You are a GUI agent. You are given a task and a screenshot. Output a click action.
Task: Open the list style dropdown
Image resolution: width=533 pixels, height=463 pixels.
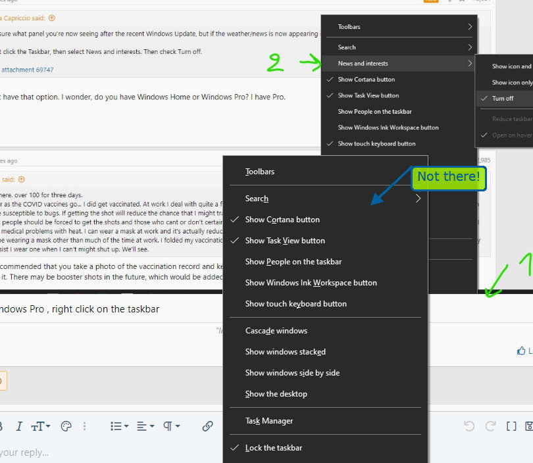click(119, 426)
